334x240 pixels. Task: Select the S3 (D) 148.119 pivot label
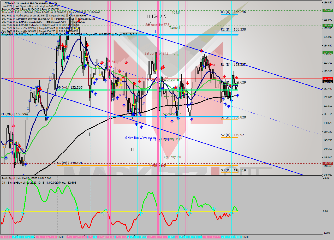233,170
